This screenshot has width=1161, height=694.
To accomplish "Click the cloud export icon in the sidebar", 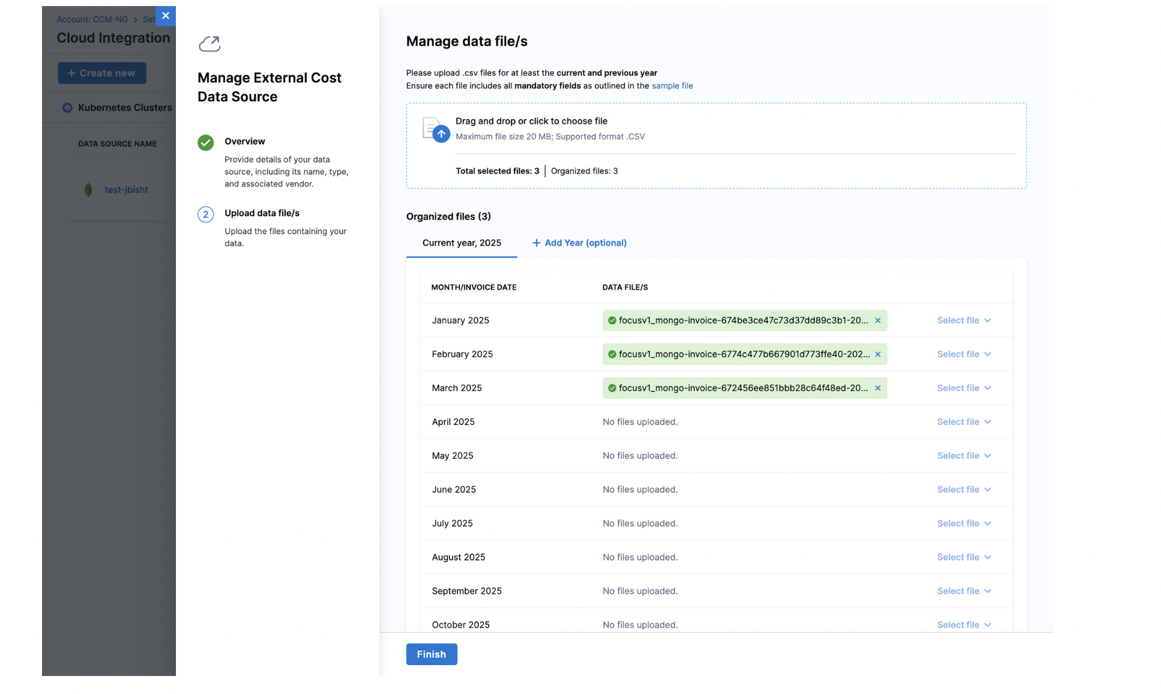I will point(210,44).
